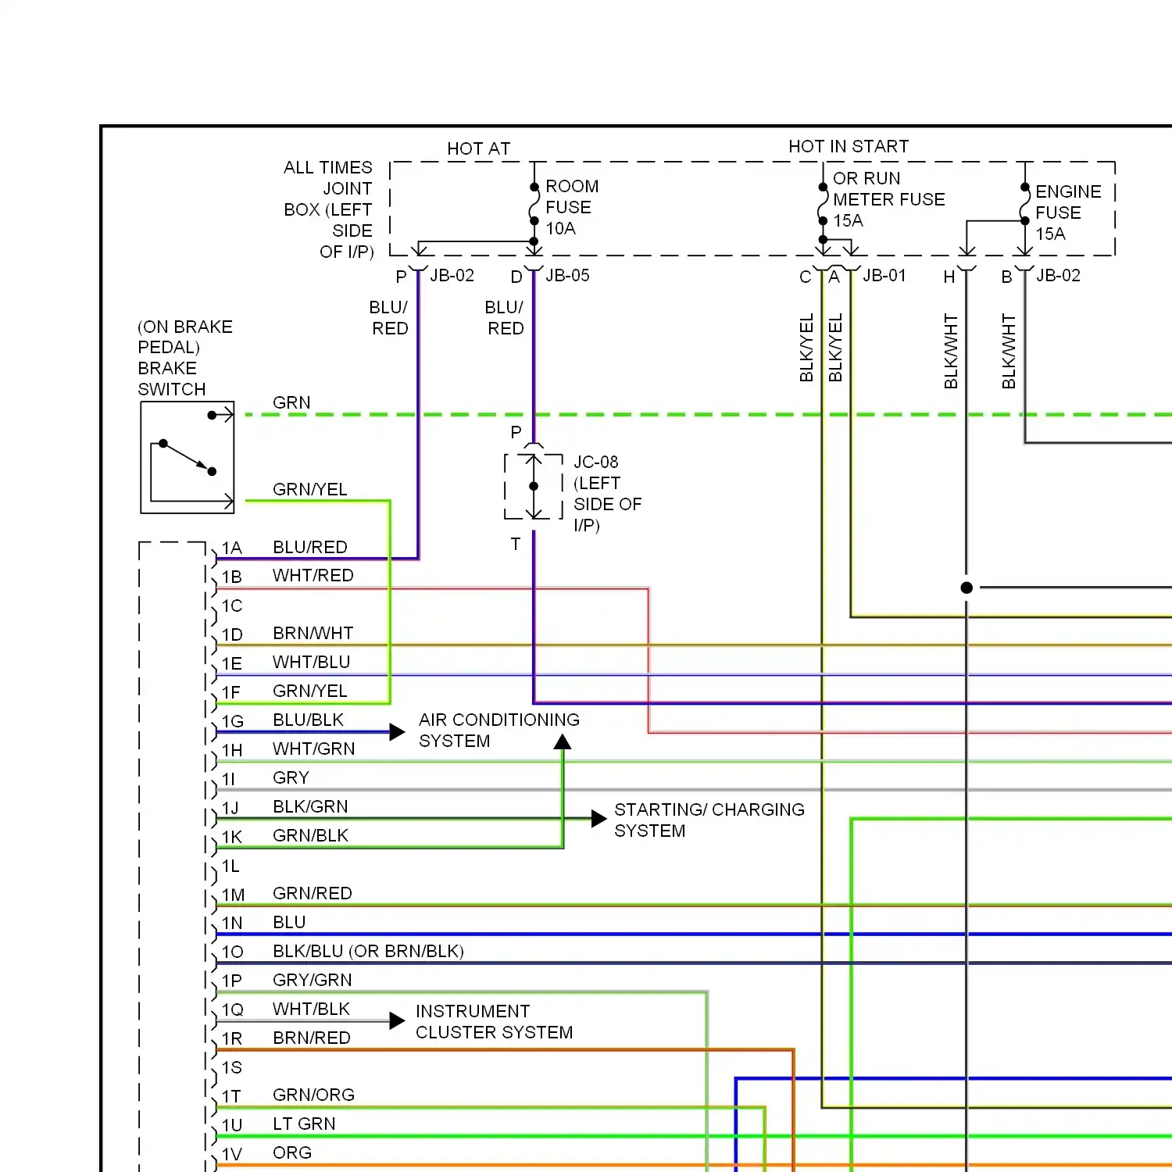
Task: Select pin 1I GRY
Action: click(266, 778)
